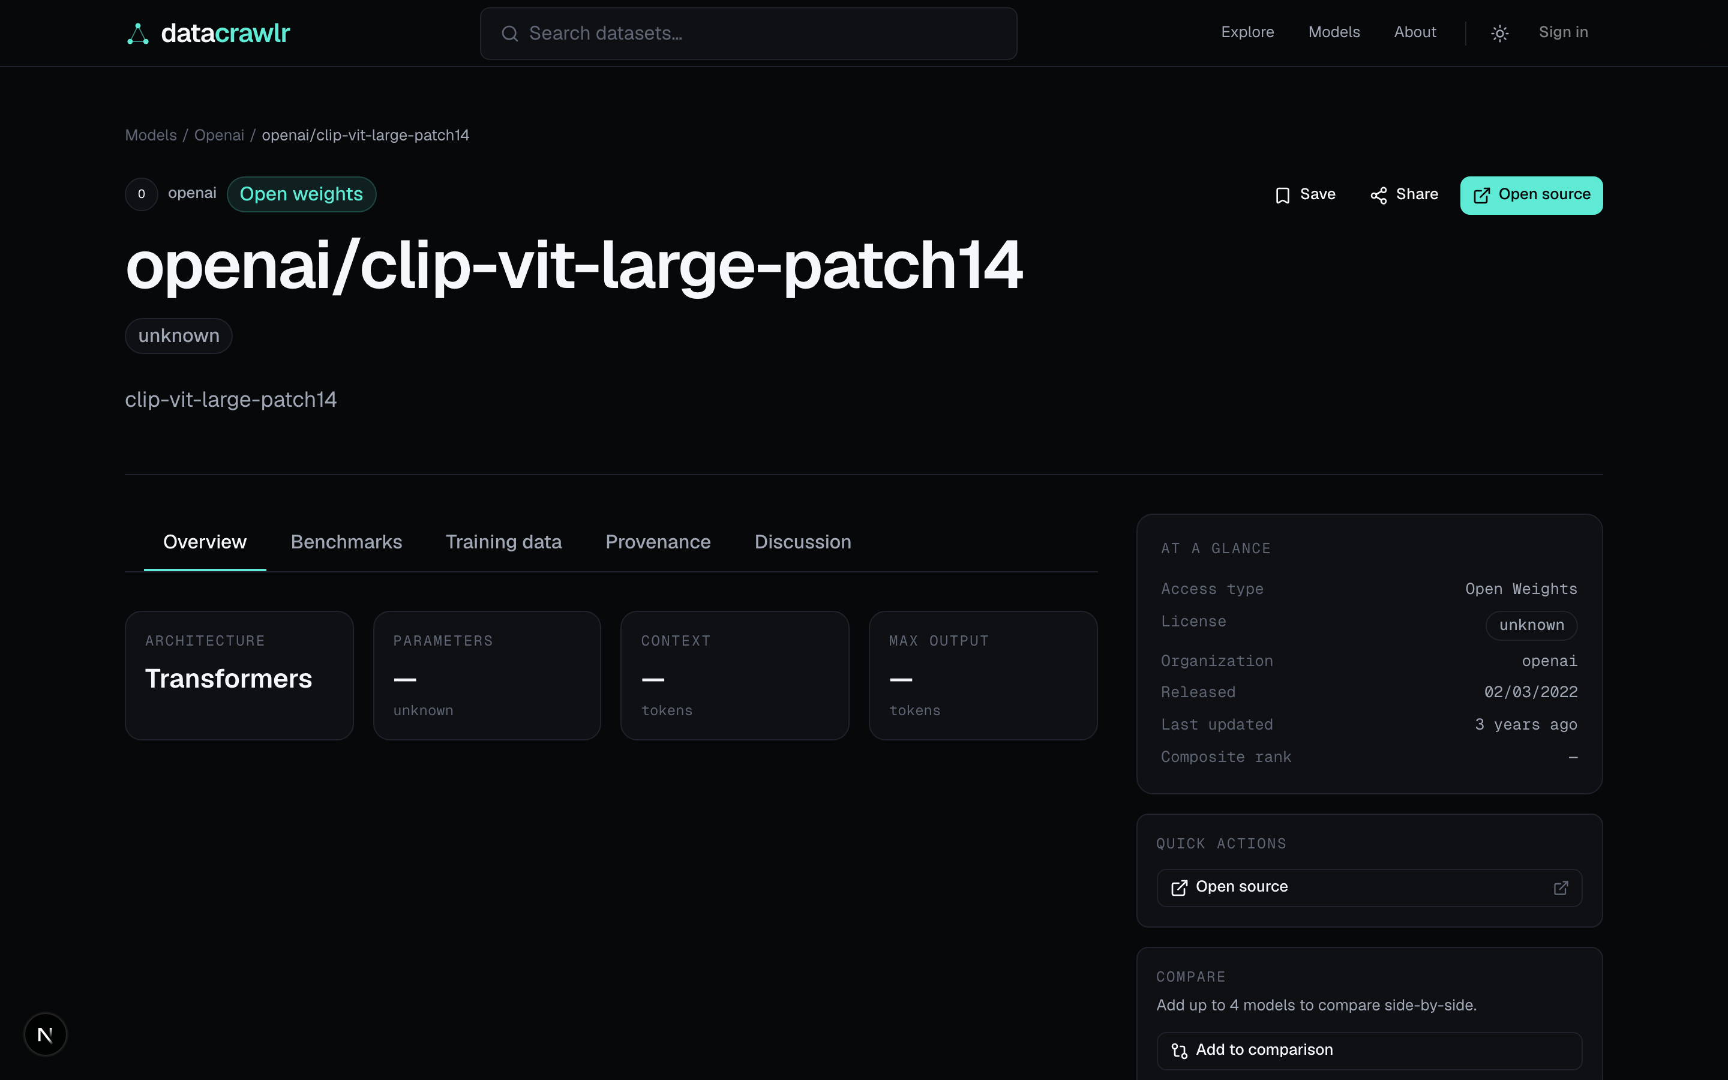Viewport: 1728px width, 1080px height.
Task: Click the unknown license tag under title
Action: point(179,336)
